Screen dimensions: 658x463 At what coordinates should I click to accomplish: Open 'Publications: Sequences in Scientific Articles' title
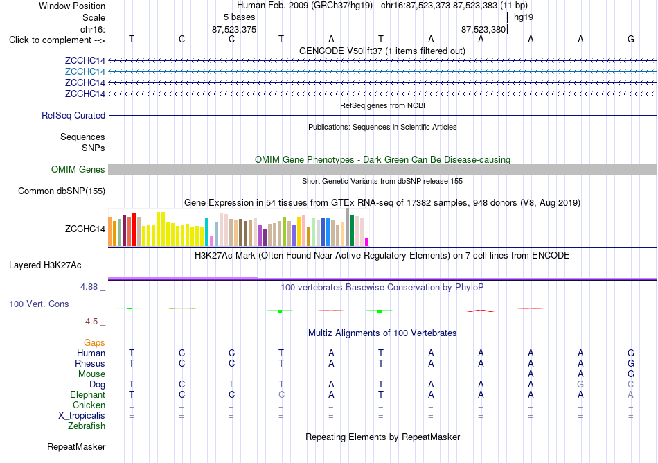pyautogui.click(x=382, y=127)
